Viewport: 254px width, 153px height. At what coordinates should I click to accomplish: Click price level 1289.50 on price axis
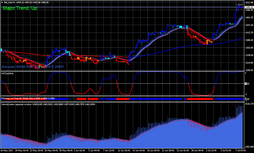pyautogui.click(x=250, y=70)
